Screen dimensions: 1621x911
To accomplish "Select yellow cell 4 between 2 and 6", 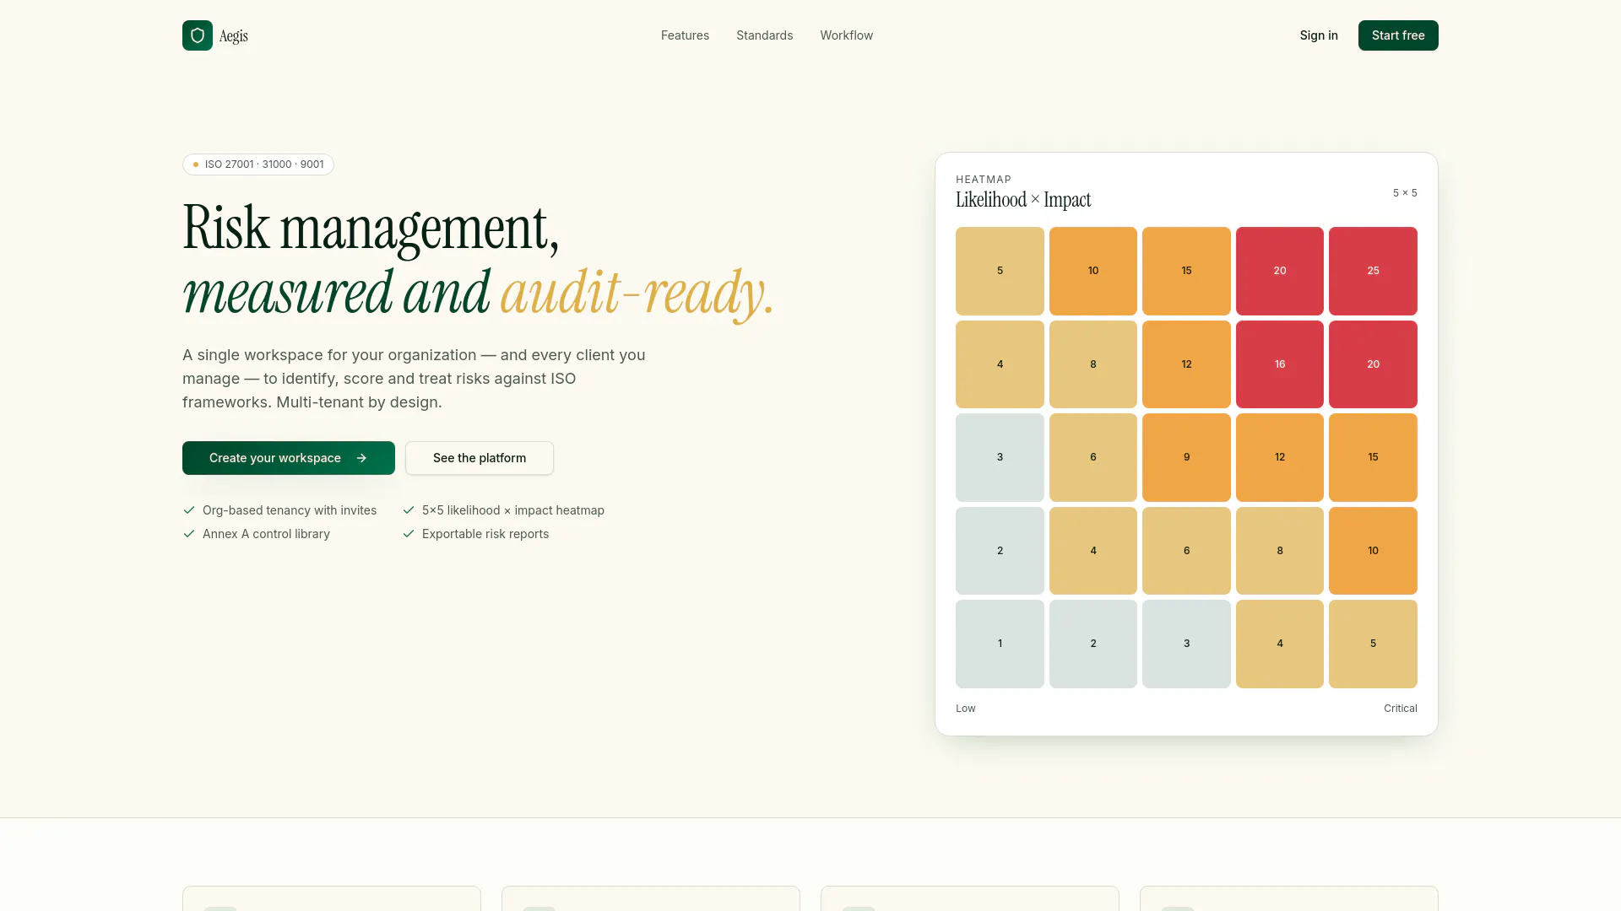I will 1093,551.
